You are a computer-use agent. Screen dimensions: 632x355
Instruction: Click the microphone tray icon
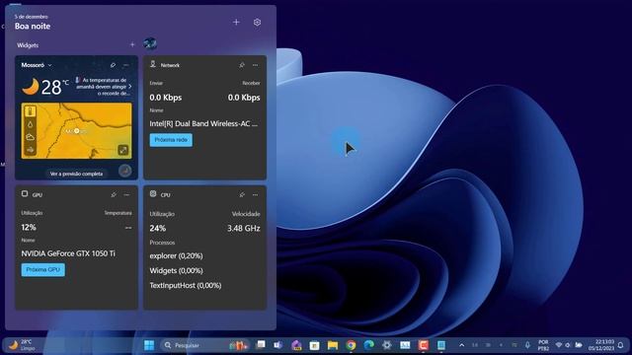point(527,345)
